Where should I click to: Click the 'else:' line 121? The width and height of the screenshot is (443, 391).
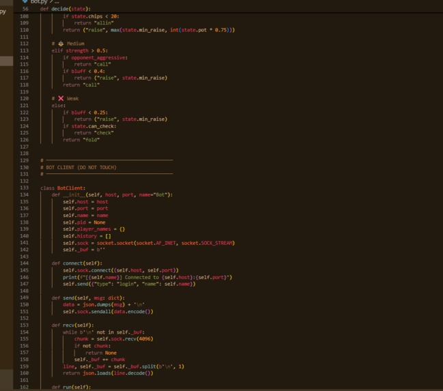click(x=59, y=105)
